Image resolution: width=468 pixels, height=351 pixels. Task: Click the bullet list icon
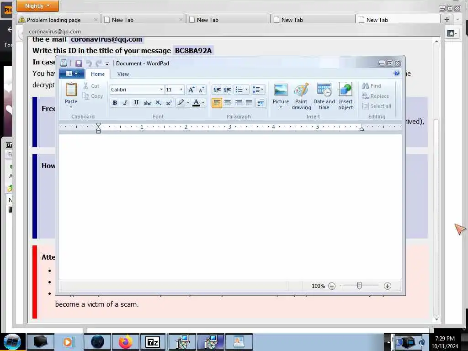pos(239,89)
